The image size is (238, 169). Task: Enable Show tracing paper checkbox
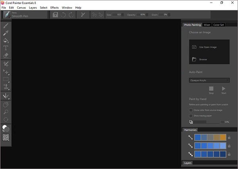pos(191,116)
